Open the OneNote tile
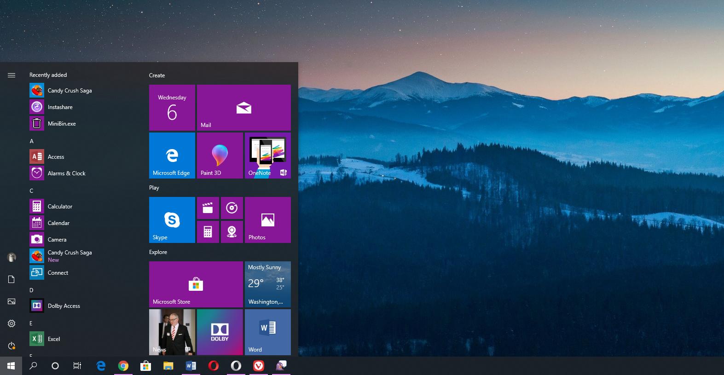 click(x=268, y=156)
